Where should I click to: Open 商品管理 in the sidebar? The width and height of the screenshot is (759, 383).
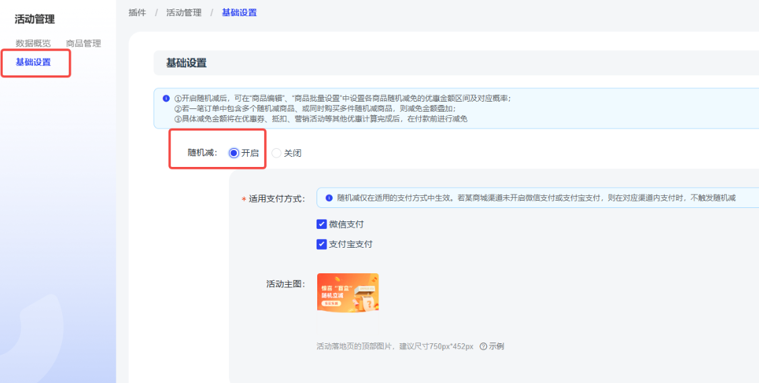pos(84,44)
